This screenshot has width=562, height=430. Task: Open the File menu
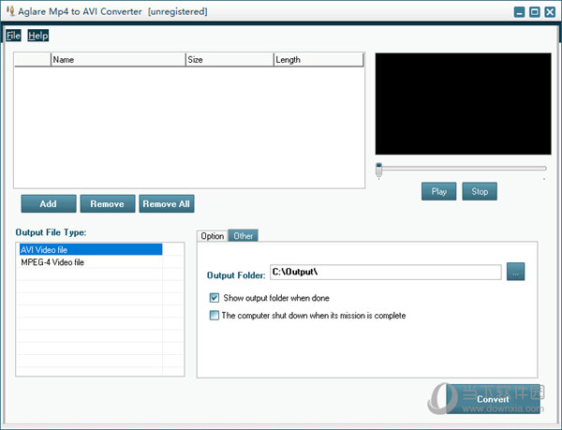[x=13, y=36]
